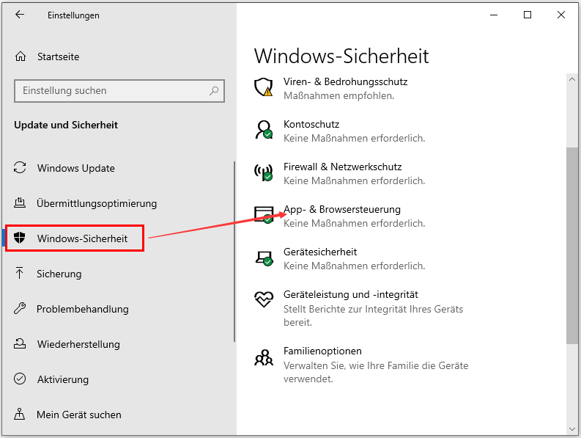Open Wiederherstellung in the sidebar
The width and height of the screenshot is (581, 438).
(78, 345)
